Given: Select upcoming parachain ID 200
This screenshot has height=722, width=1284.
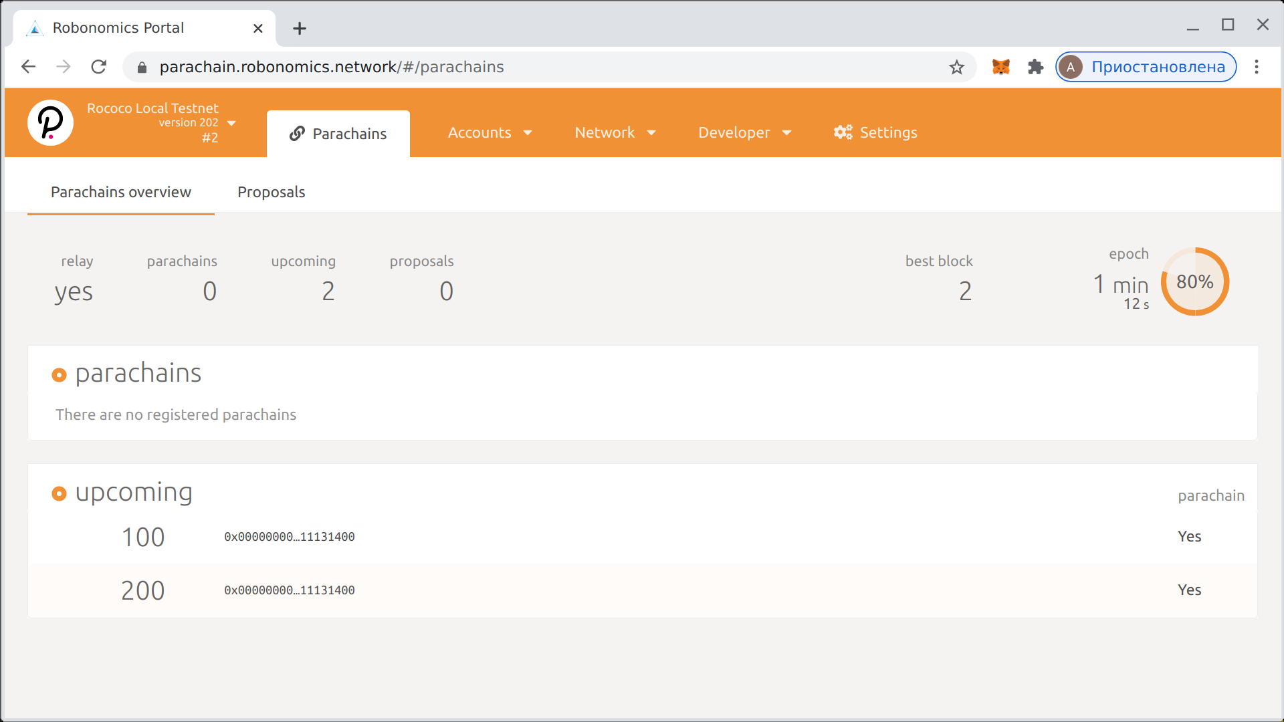Looking at the screenshot, I should (x=143, y=591).
